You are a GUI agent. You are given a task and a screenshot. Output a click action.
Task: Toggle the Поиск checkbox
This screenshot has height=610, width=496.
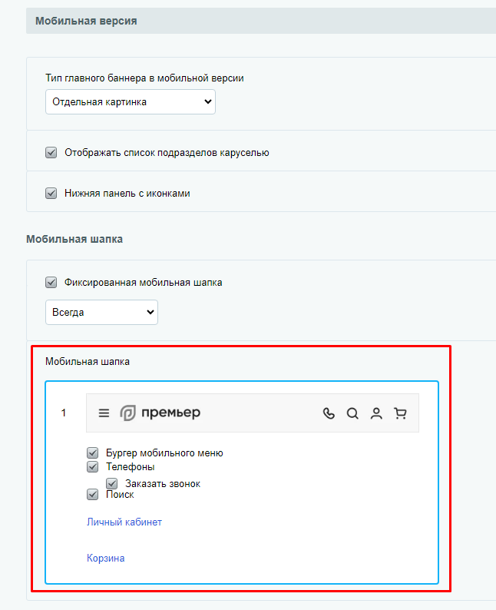coord(92,495)
